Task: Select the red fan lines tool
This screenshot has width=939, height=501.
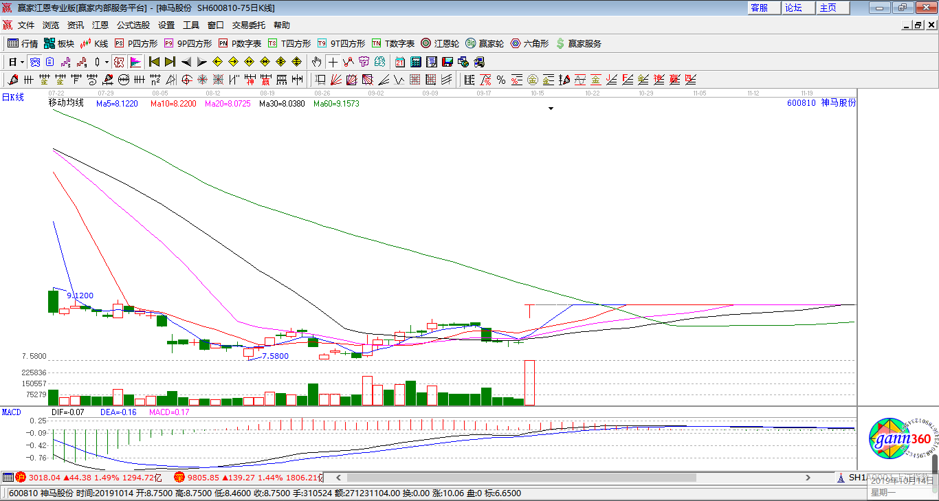Action: (x=336, y=80)
